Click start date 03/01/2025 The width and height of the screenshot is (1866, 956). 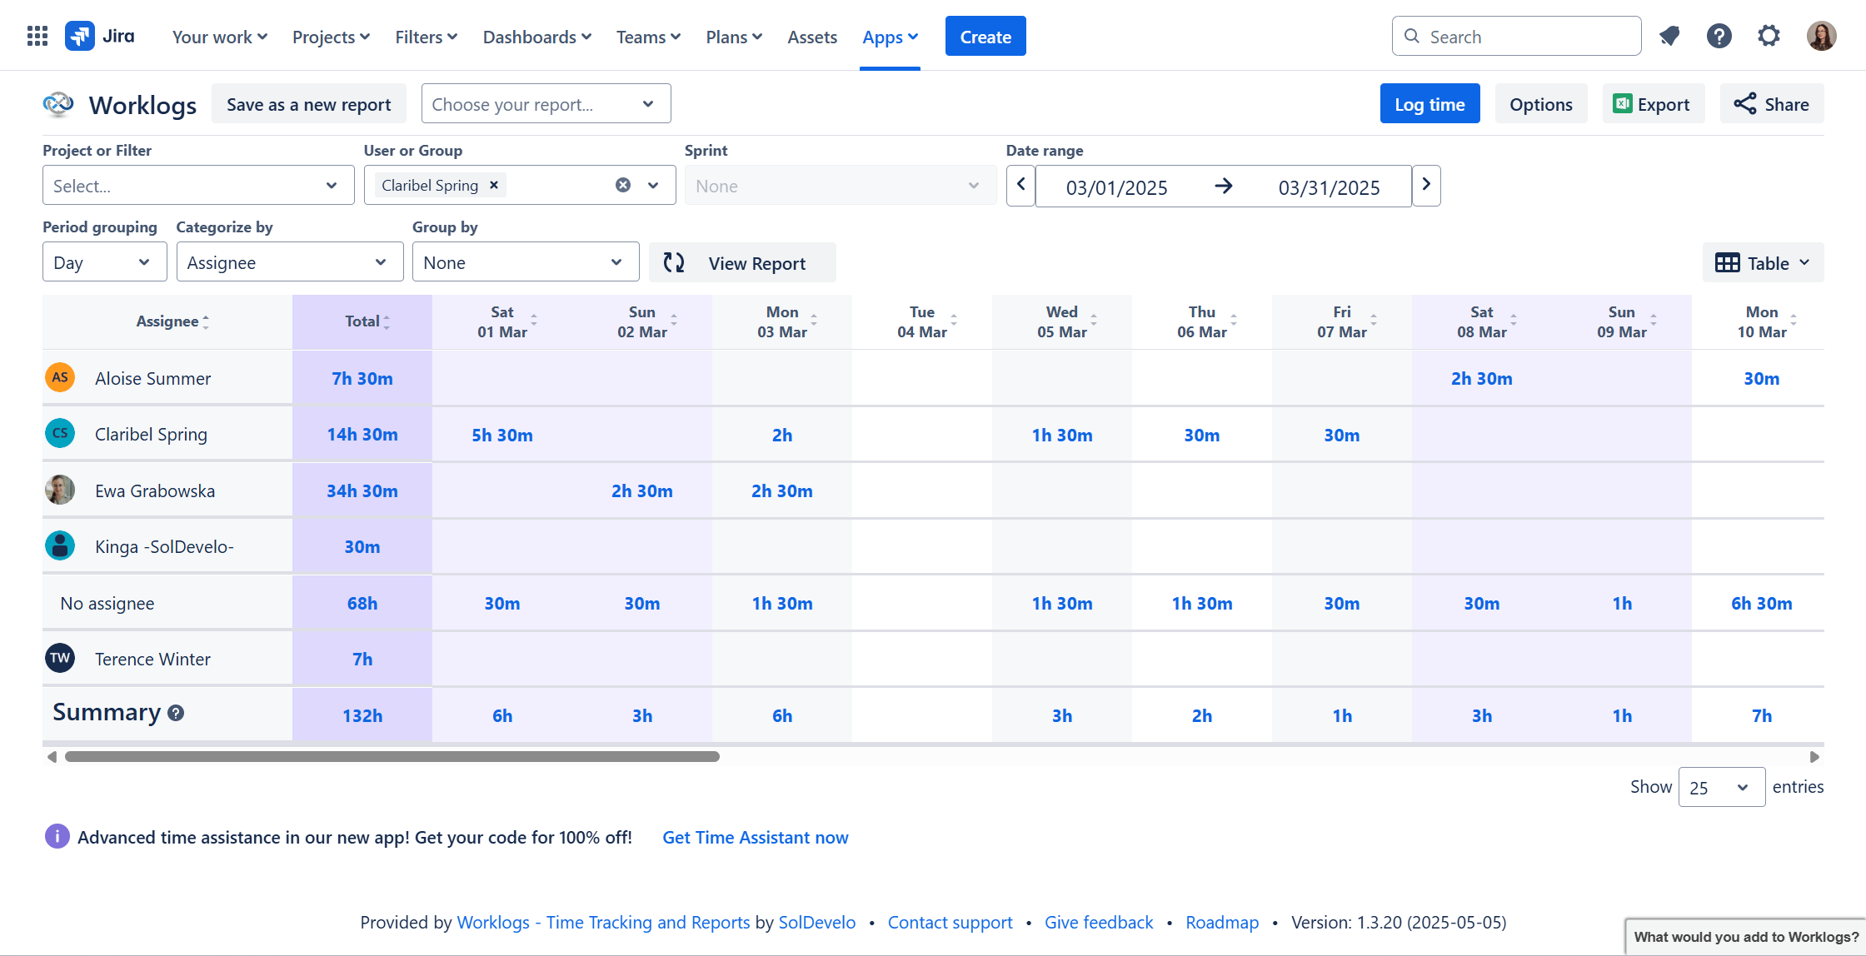[1116, 187]
